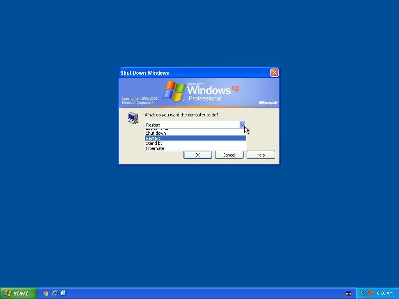Open Safely Remove Hardware tray icon
The height and width of the screenshot is (299, 399).
(363, 293)
